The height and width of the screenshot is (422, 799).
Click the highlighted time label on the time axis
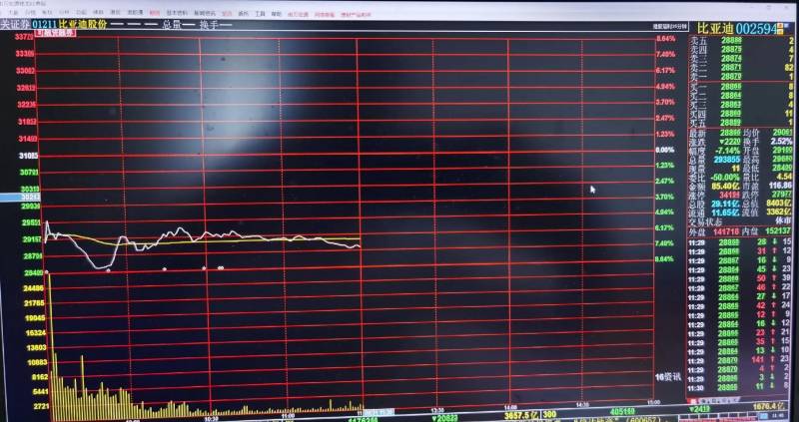(378, 412)
